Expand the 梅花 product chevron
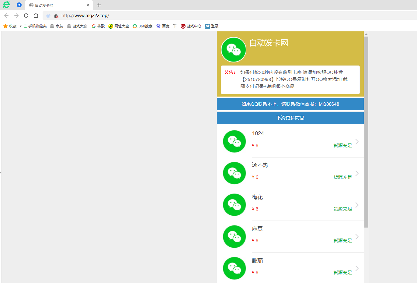Viewport: 417px width, 283px height. 357,205
